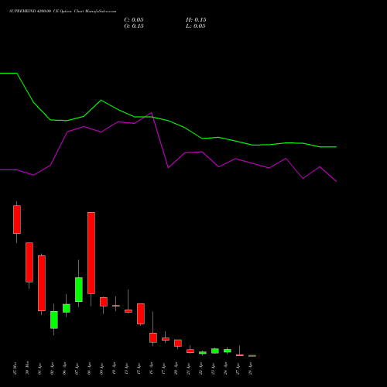Screen dimensions: 387x387
Task: Click the 21 Apr date label
Action: pos(188,368)
